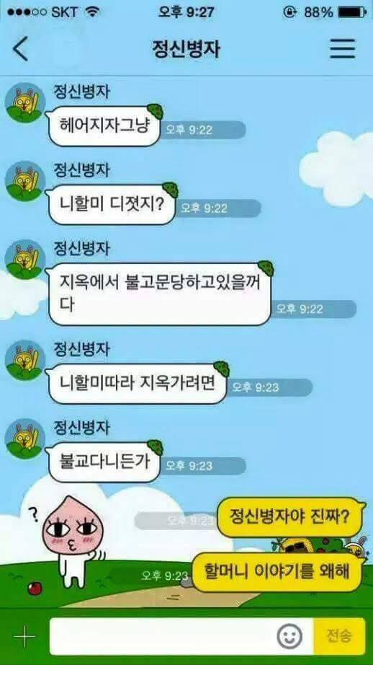
Task: Click the yellow 전송 send button
Action: coord(339,636)
